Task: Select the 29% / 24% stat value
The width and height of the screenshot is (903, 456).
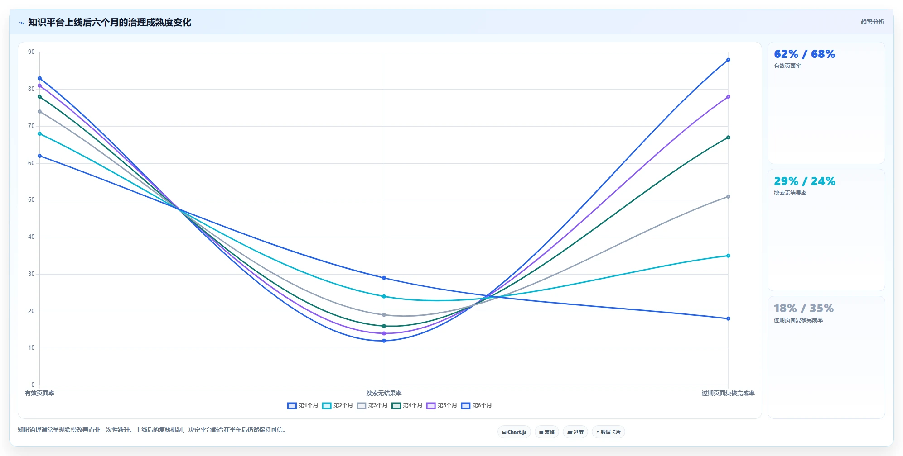Action: [x=804, y=181]
